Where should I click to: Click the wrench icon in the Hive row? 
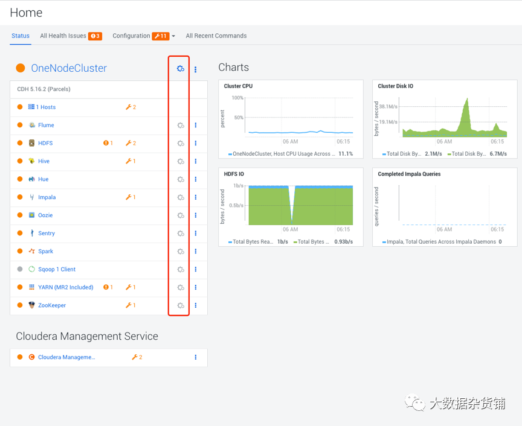point(129,161)
